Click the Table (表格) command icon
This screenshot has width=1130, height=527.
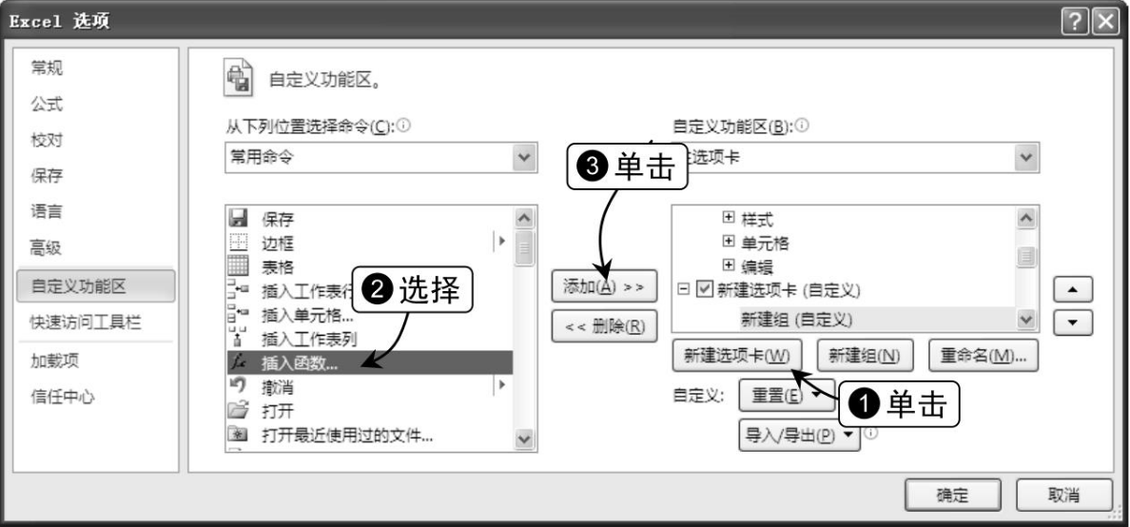click(238, 266)
